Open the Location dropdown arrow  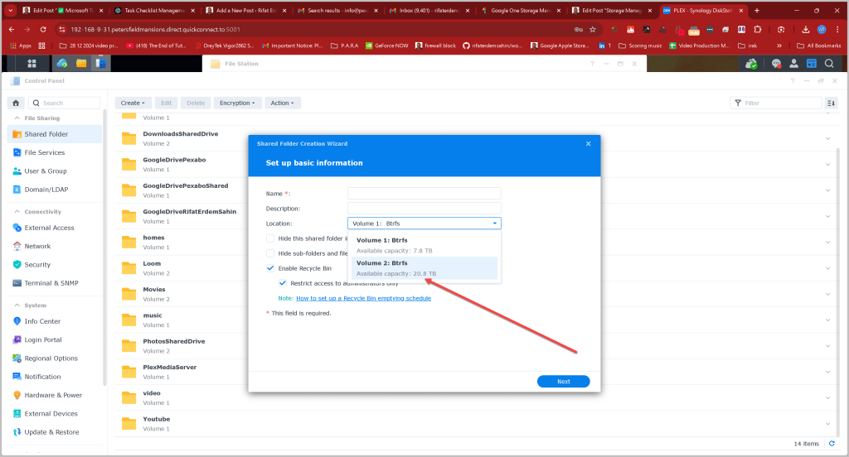coord(495,224)
